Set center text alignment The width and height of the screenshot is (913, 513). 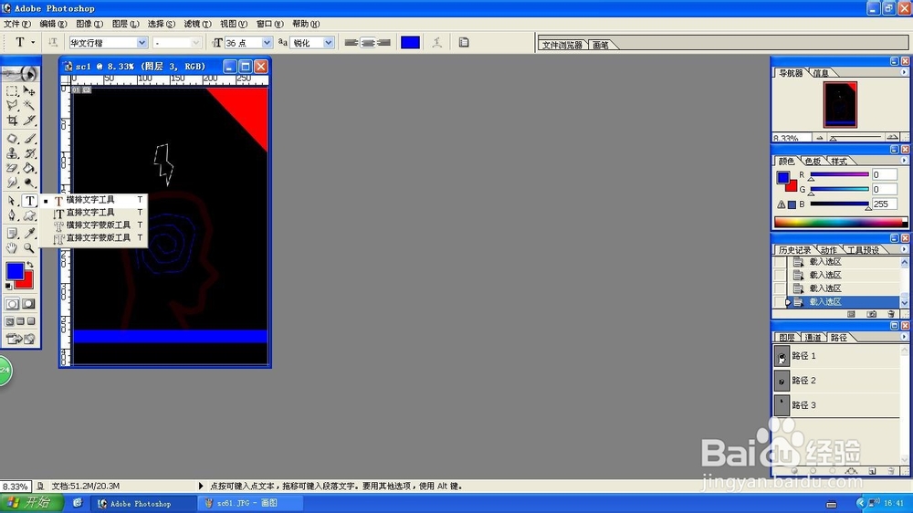[367, 43]
